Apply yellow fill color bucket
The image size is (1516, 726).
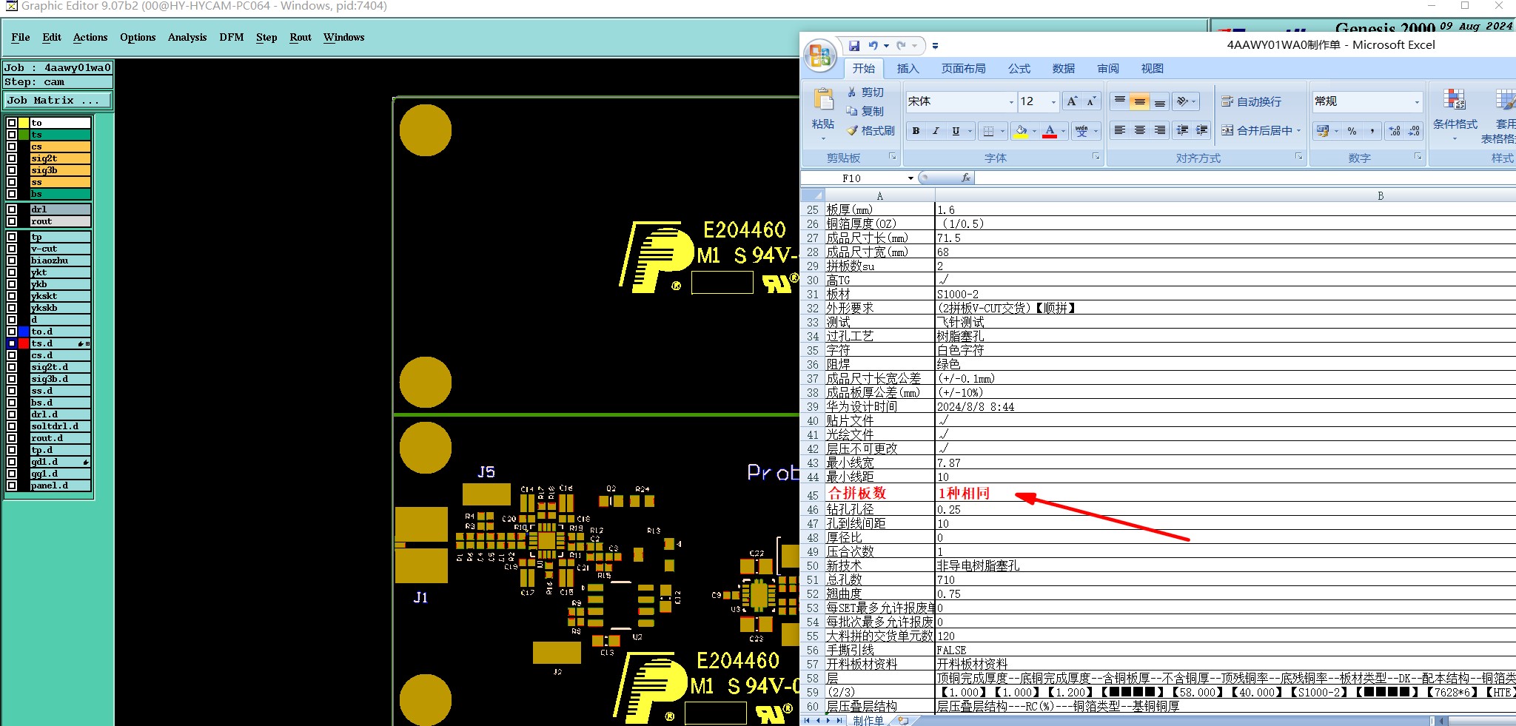click(x=1021, y=131)
